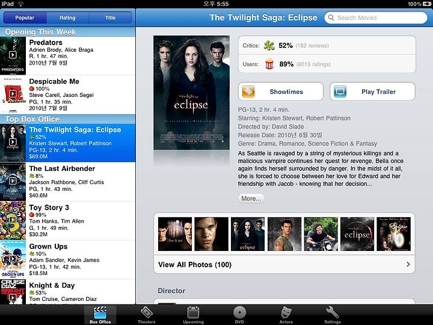
Task: Sort movies by Title
Action: pyautogui.click(x=111, y=17)
